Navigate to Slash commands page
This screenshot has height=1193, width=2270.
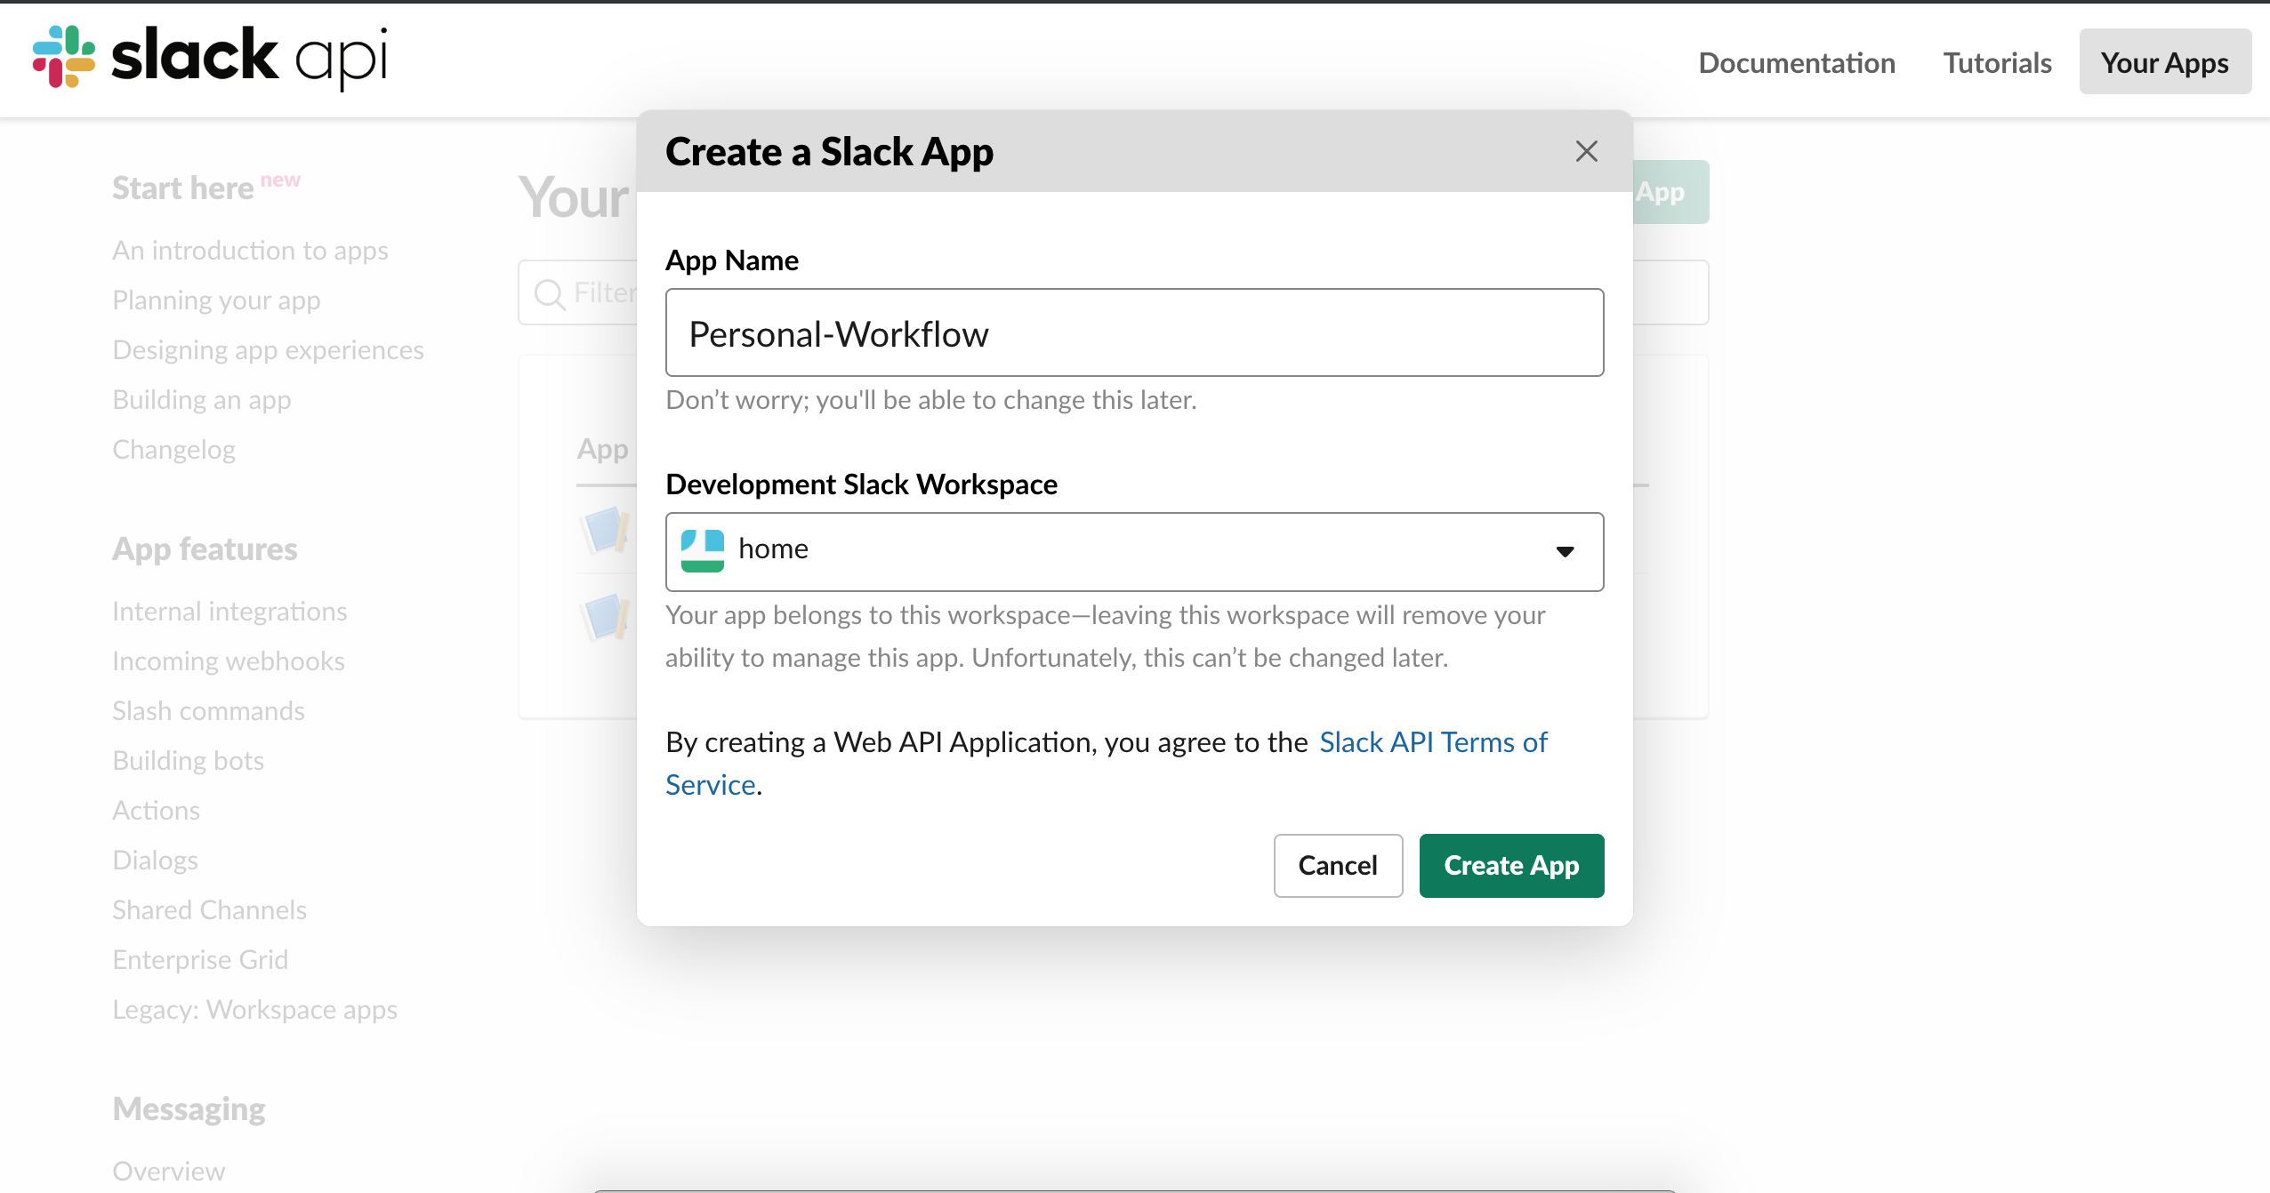(x=208, y=711)
